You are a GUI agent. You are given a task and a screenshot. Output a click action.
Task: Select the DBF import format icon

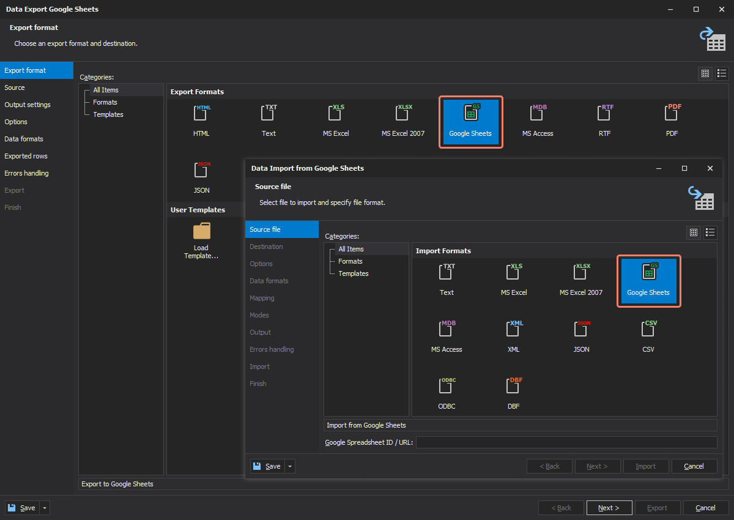pos(513,392)
